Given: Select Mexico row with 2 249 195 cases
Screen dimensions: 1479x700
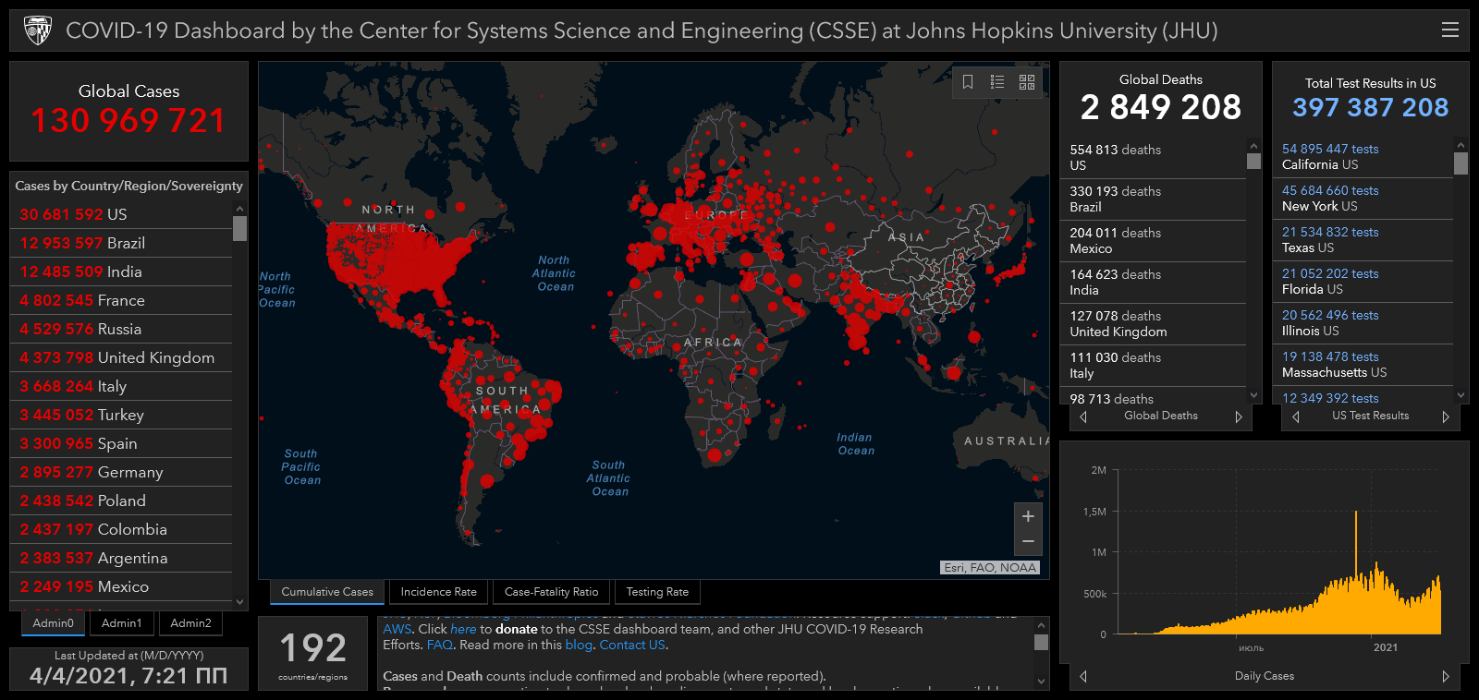Looking at the screenshot, I should coord(121,586).
